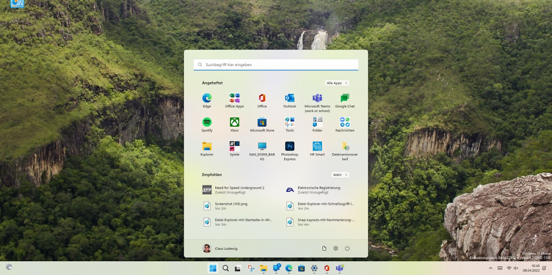Open Task View on taskbar
Screen dimensions: 552x275
click(238, 268)
